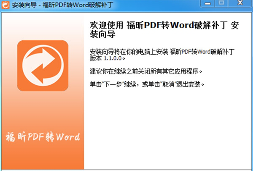Click the 福昕PDF转Word banner text on the sidebar
Image resolution: width=253 pixels, height=178 pixels.
[x=43, y=137]
